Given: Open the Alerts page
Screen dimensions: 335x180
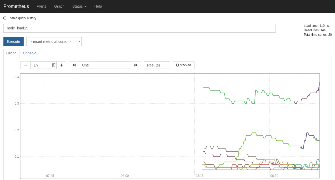Looking at the screenshot, I should click(41, 6).
